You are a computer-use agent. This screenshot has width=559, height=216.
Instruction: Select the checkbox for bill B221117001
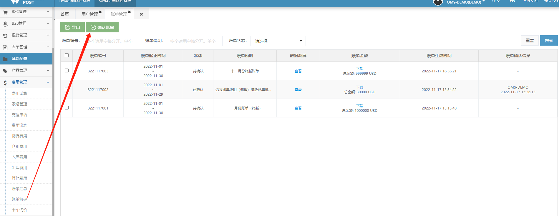tap(67, 107)
